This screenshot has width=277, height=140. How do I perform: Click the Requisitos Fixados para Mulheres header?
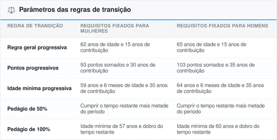point(115,28)
